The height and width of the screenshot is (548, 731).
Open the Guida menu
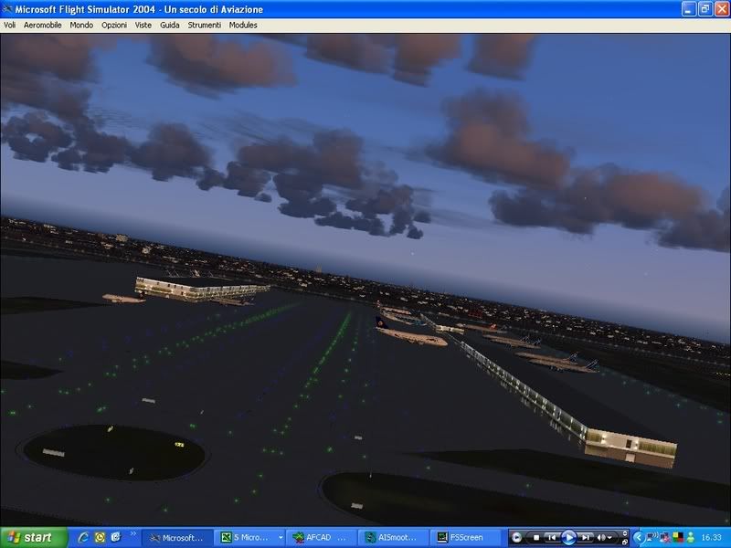coord(170,26)
